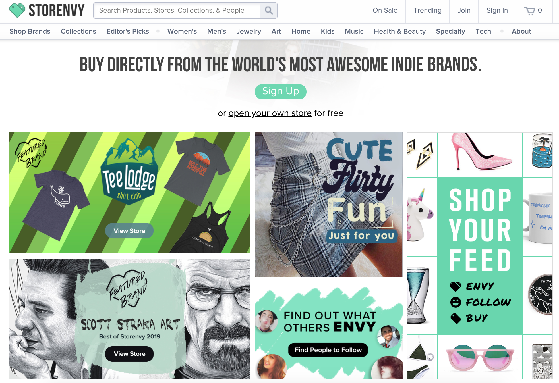This screenshot has width=559, height=383.
Task: Click the Storenvy heart logo icon
Action: click(17, 10)
